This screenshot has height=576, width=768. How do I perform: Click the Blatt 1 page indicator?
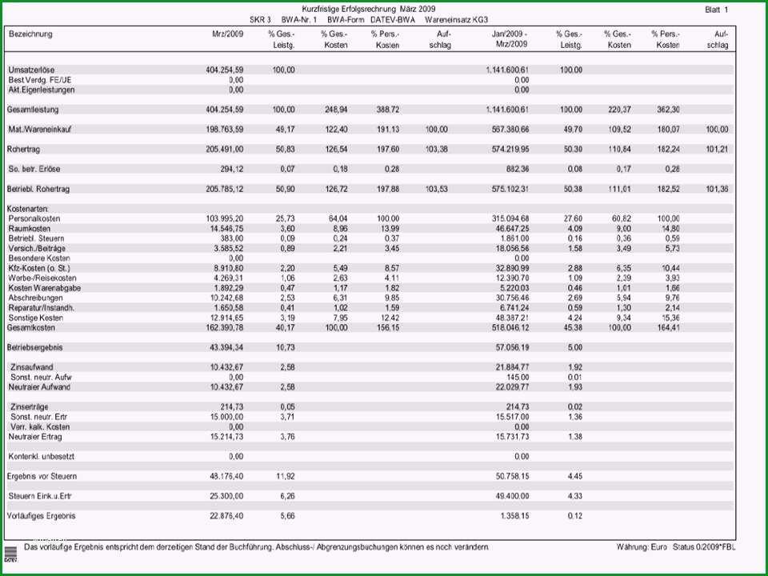click(717, 10)
